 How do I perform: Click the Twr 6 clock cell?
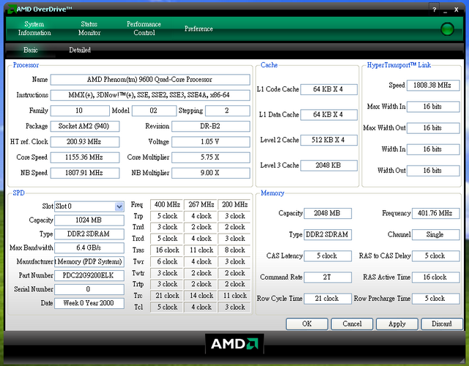coord(166,261)
